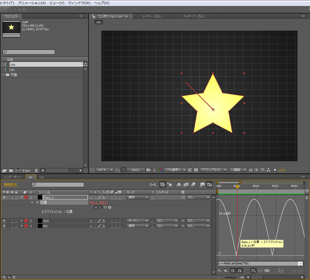Viewport: 310px width, 280px height.
Task: Open the 100% magnification dropdown
Action: point(105,170)
